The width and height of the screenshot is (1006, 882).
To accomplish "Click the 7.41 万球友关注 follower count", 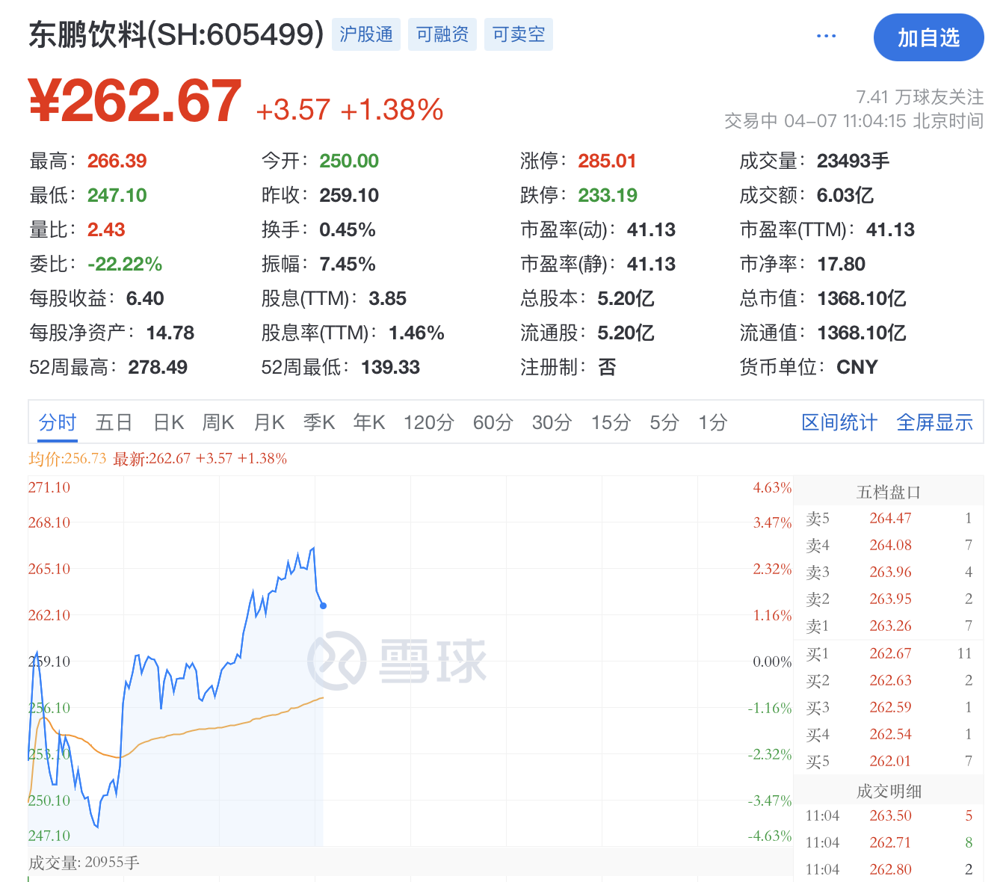I will click(919, 96).
